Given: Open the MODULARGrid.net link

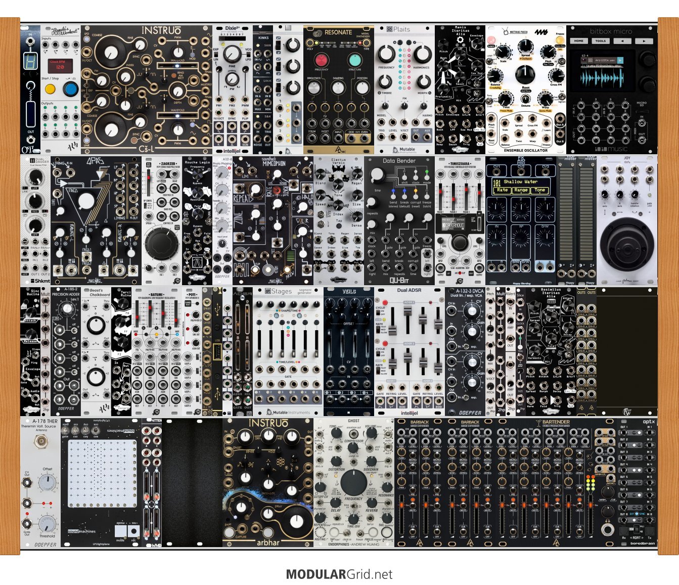Looking at the screenshot, I should coord(339,574).
